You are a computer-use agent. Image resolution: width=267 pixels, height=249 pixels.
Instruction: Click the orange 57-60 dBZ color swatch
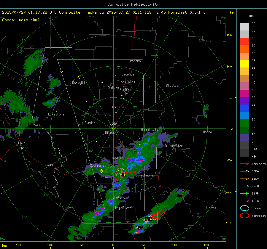tap(244, 49)
